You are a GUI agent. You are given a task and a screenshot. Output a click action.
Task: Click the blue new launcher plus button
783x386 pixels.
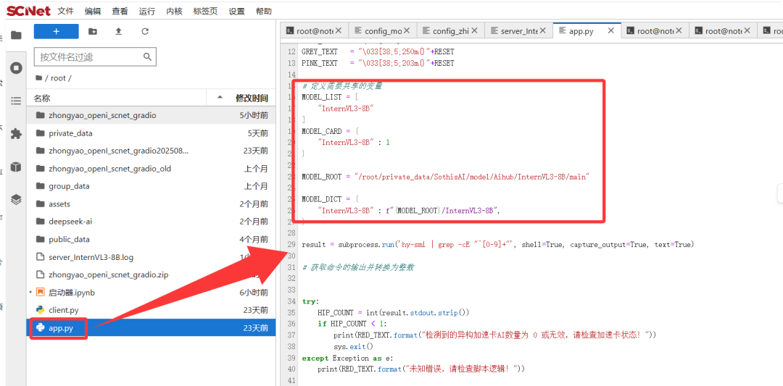coord(56,32)
